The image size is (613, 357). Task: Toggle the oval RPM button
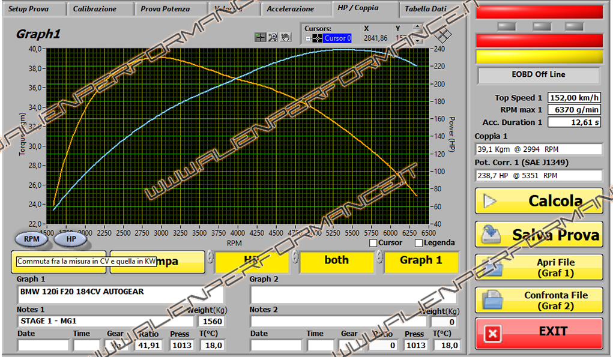pyautogui.click(x=32, y=239)
